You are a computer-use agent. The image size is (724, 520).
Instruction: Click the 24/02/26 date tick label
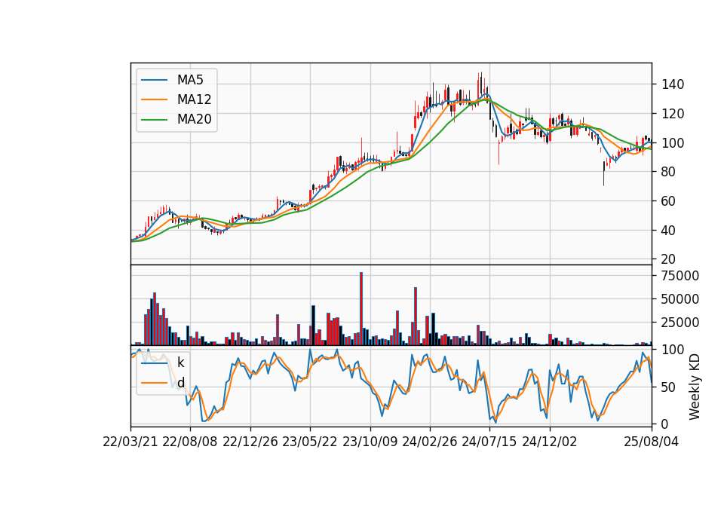click(429, 442)
